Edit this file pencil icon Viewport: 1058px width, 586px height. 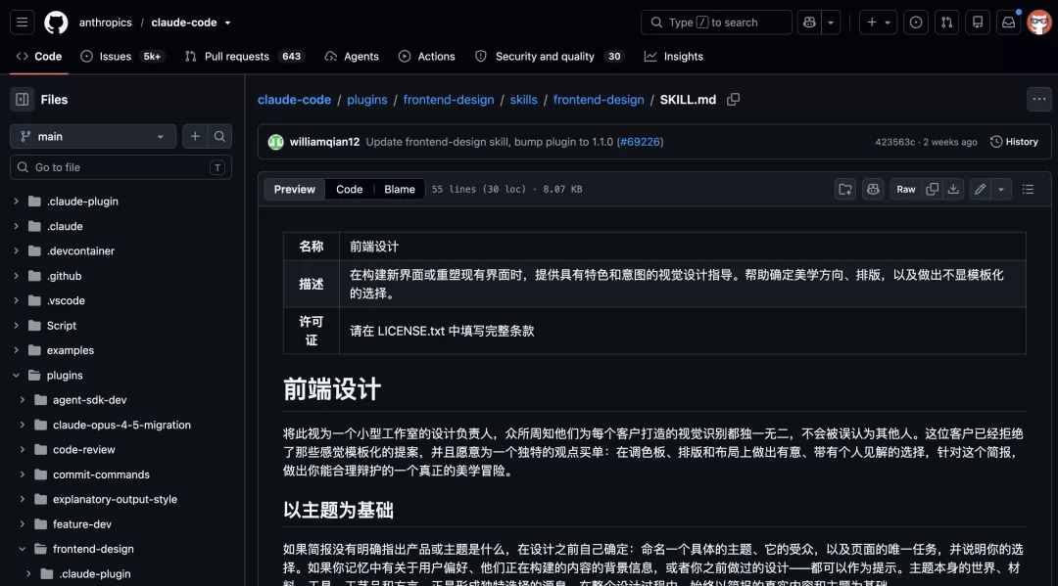(981, 189)
